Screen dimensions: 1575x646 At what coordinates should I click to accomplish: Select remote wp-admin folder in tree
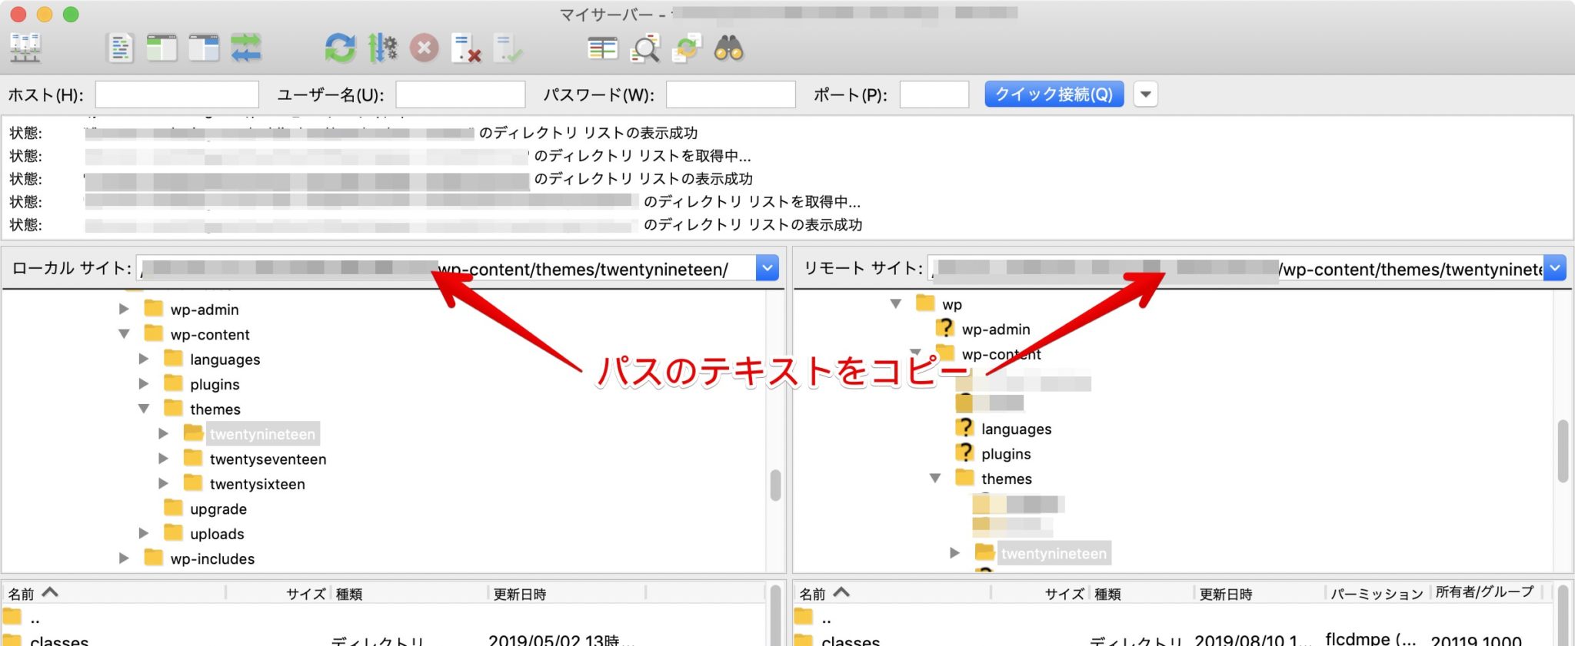(995, 330)
